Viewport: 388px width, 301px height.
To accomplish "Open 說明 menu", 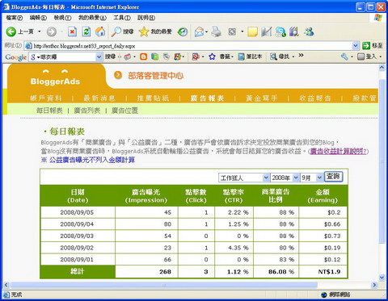I will tap(146, 18).
